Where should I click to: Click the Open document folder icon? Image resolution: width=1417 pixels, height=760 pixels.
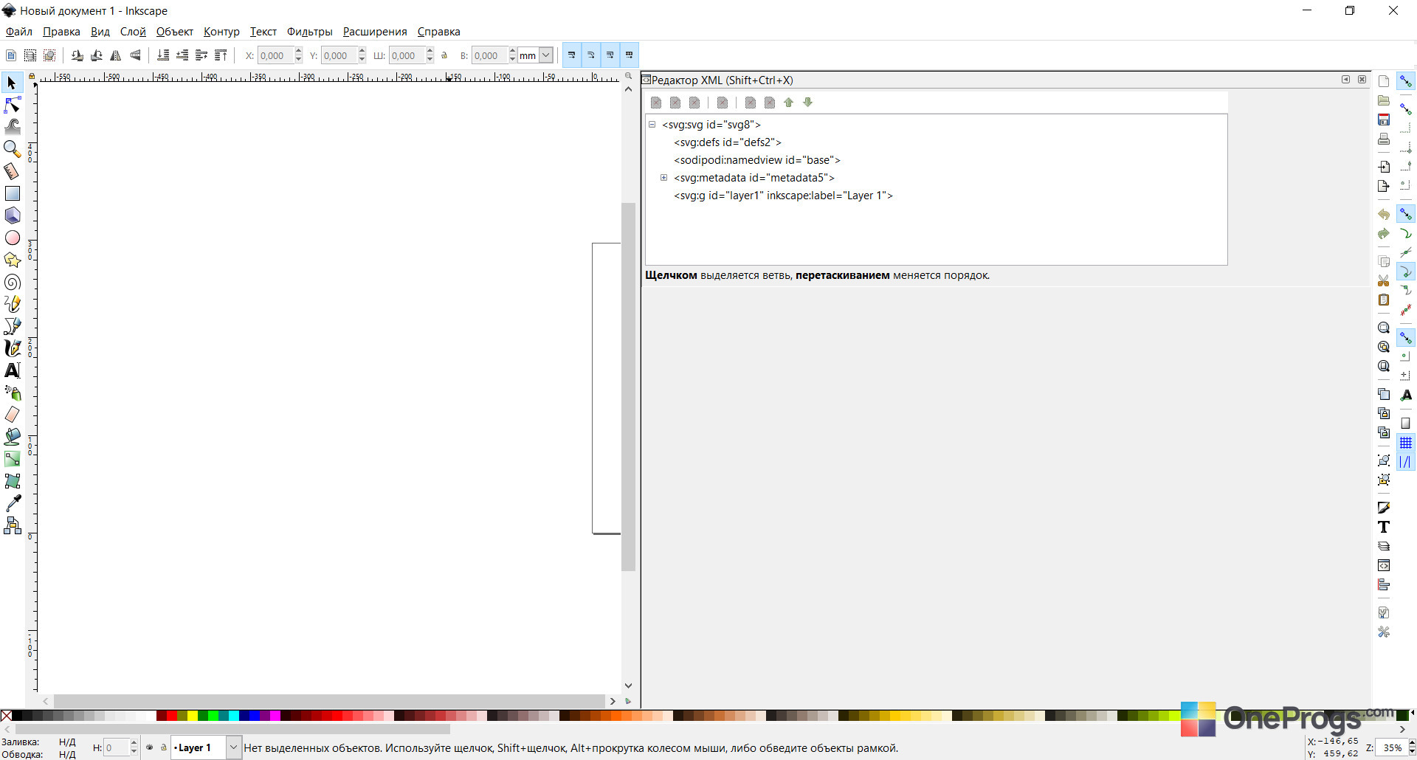[x=1384, y=100]
